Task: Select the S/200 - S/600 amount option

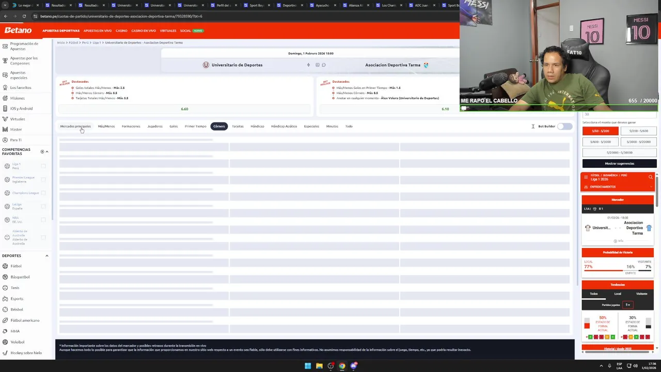Action: (638, 131)
